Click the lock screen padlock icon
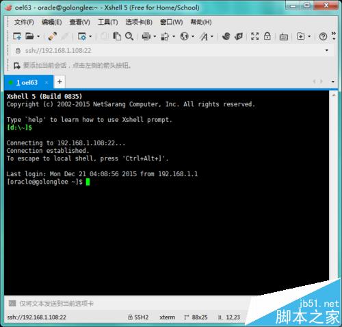 pyautogui.click(x=267, y=36)
